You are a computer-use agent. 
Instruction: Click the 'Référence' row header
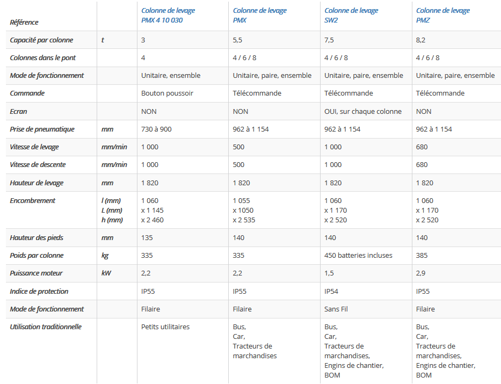tap(24, 22)
